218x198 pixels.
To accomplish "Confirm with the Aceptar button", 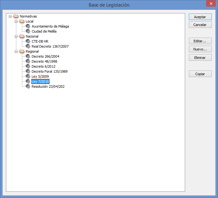I will tap(200, 17).
